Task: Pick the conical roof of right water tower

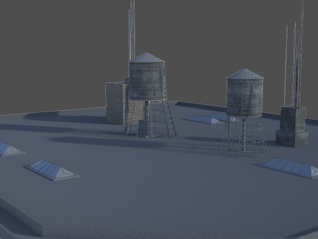Action: pos(245,74)
